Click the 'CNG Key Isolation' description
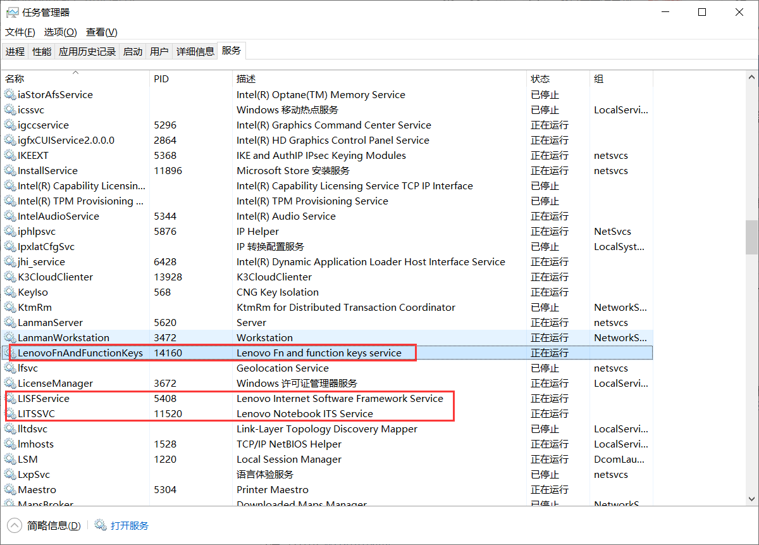The width and height of the screenshot is (759, 545). 278,292
